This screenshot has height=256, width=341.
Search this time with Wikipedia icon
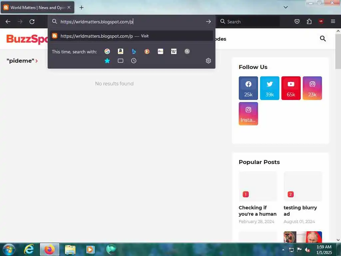coord(174,51)
